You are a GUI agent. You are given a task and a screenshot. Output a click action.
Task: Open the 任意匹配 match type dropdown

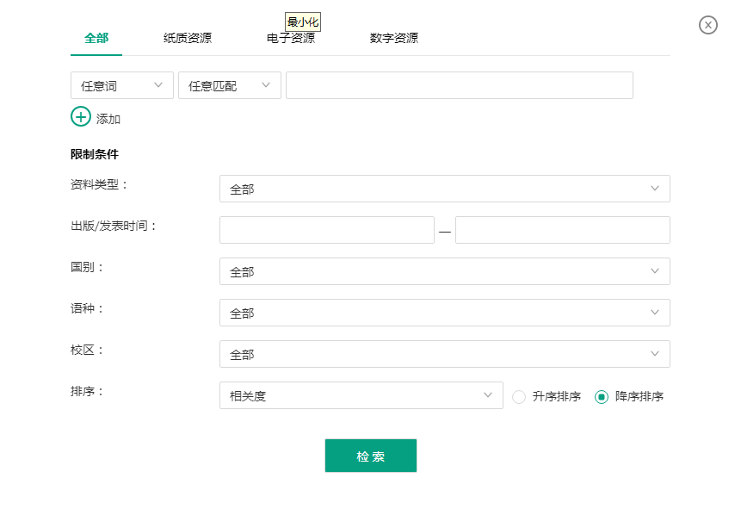click(230, 85)
